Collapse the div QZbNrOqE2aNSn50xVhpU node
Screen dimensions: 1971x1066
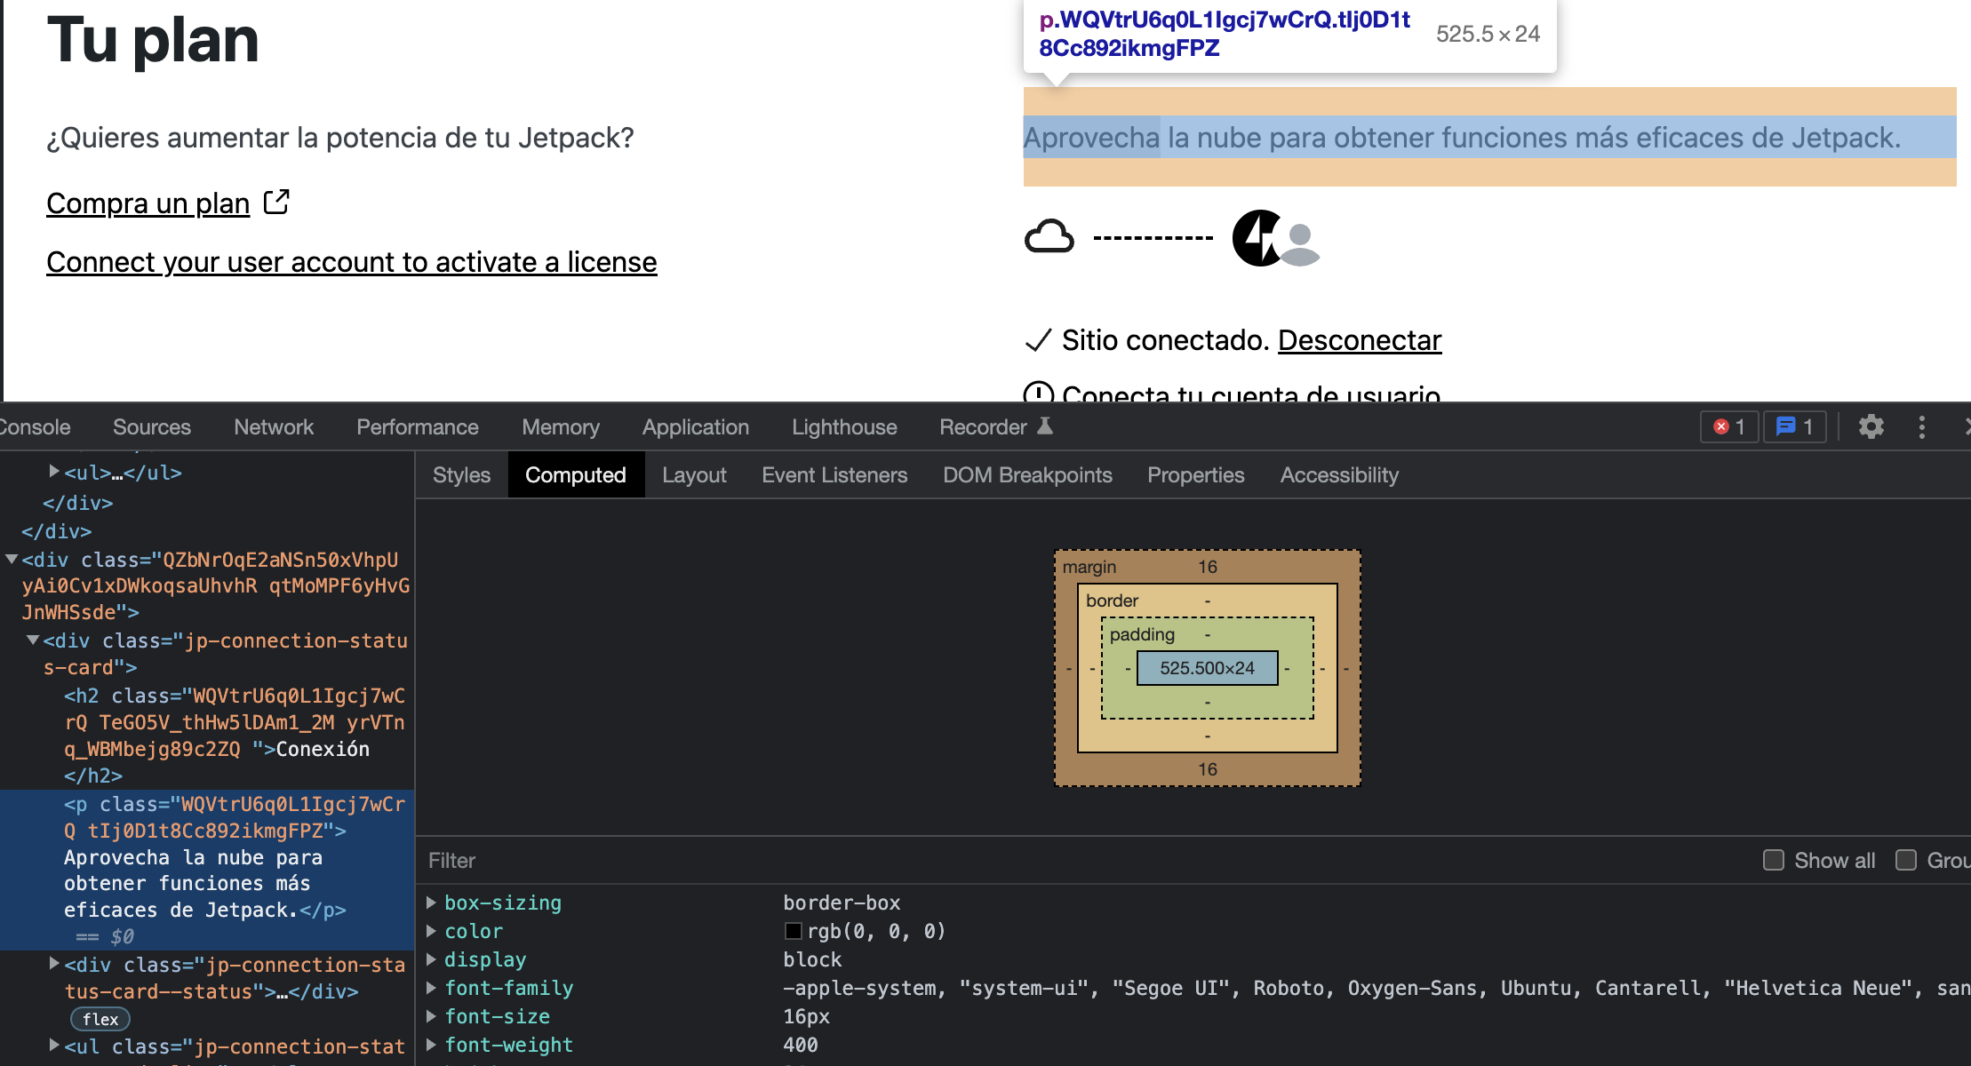pyautogui.click(x=12, y=559)
